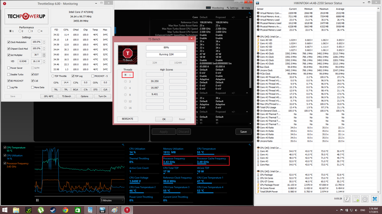The height and width of the screenshot is (214, 382).
Task: Click TS Bench button in ThrottleStop
Action: click(x=66, y=96)
